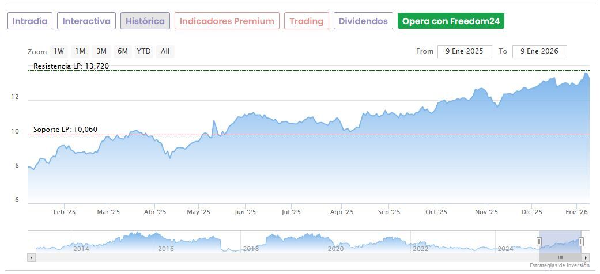Zoom chart to 6M

coord(123,51)
